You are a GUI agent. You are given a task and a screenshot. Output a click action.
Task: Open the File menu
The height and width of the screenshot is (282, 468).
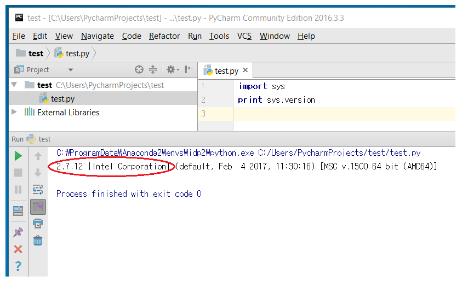tap(19, 36)
